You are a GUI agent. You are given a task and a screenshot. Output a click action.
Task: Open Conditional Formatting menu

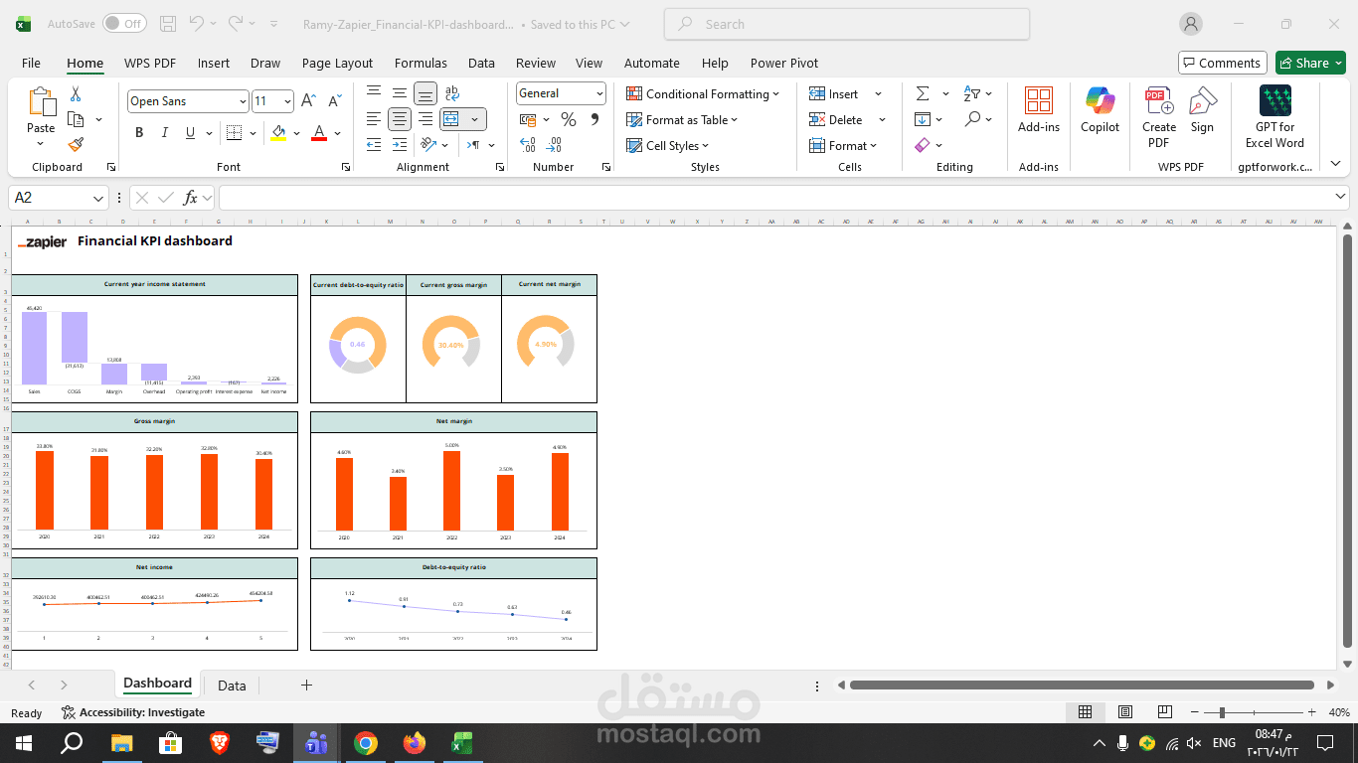click(703, 93)
